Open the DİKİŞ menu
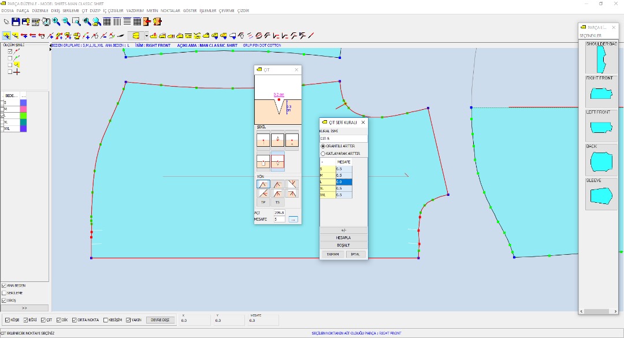The height and width of the screenshot is (338, 624). [55, 10]
